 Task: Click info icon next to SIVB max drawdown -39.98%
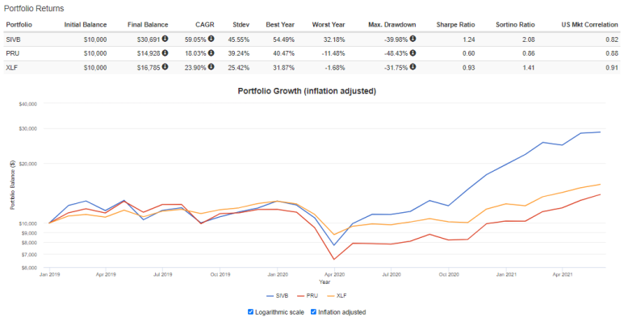413,39
